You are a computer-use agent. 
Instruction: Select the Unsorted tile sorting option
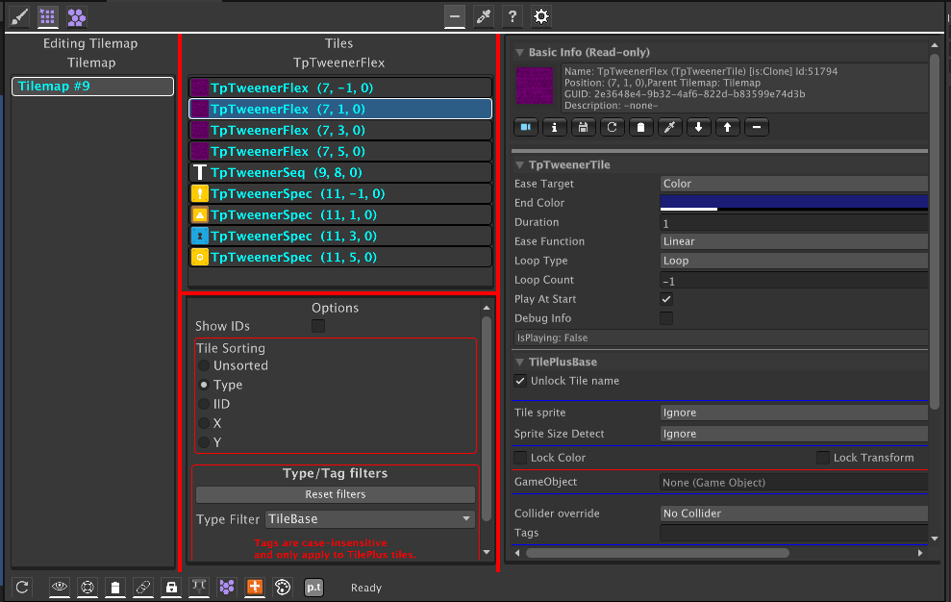pos(204,365)
